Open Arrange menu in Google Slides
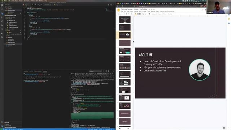 [x=144, y=11]
